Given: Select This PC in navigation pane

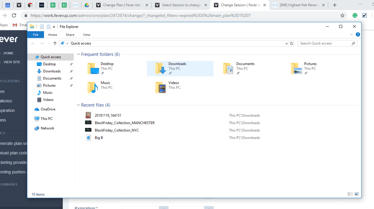Looking at the screenshot, I should pyautogui.click(x=46, y=119).
